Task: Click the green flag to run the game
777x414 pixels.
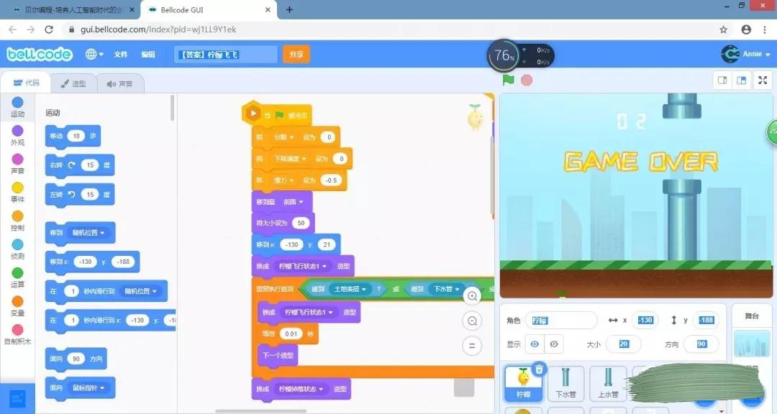Action: coord(508,80)
